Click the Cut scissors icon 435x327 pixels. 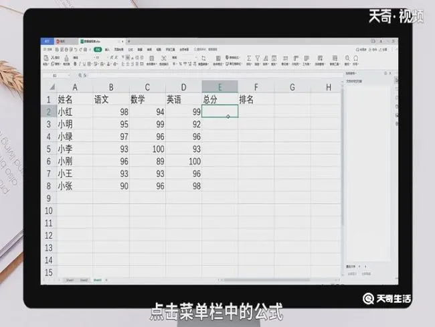(52, 58)
